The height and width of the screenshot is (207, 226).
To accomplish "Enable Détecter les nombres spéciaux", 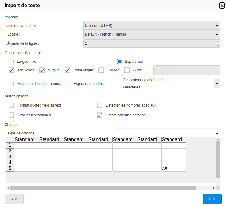I will coord(100,105).
